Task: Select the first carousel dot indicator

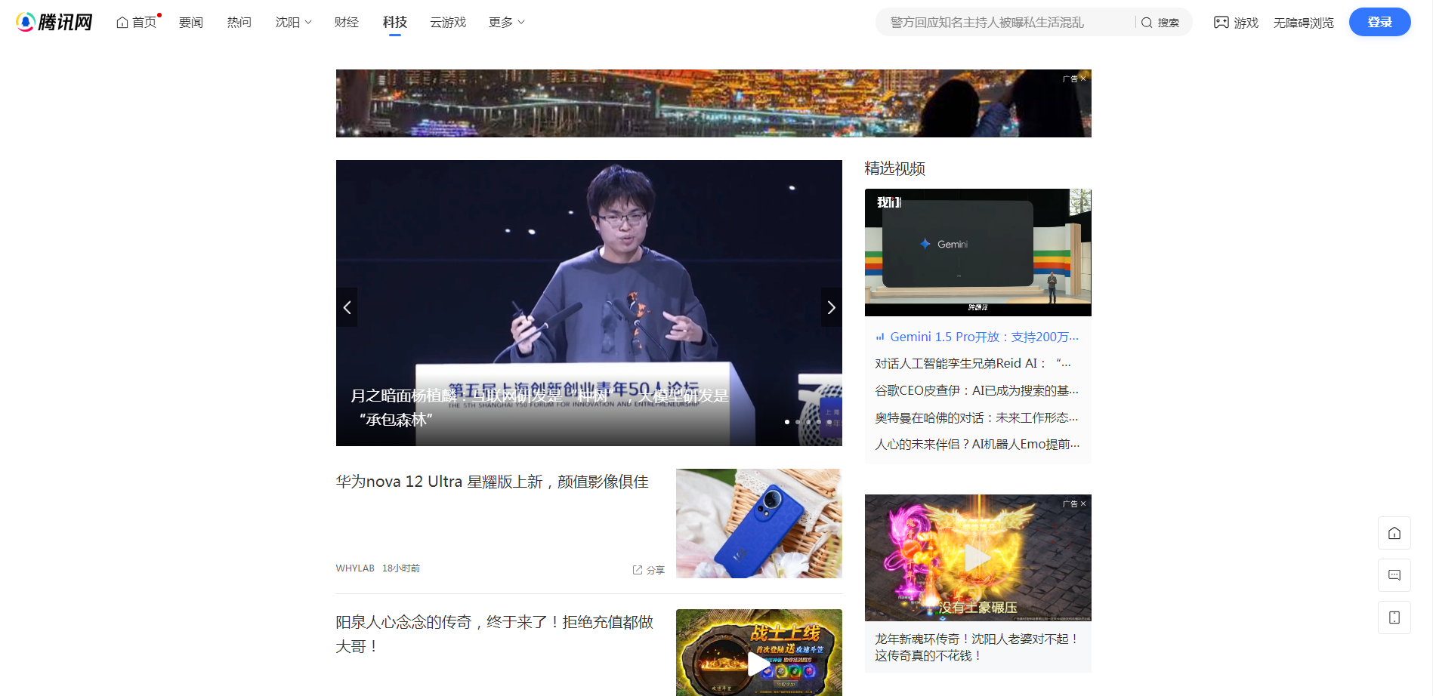Action: click(787, 422)
